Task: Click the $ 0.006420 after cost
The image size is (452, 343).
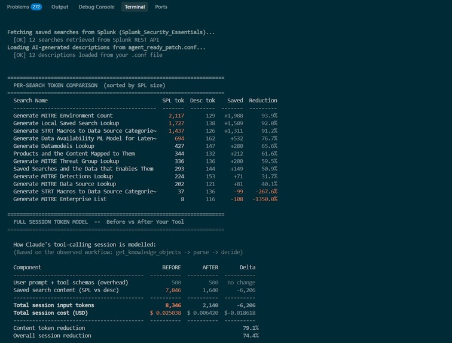Action: pyautogui.click(x=203, y=312)
